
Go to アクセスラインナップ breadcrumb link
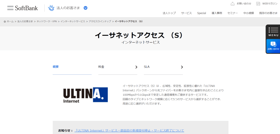pos(100,21)
